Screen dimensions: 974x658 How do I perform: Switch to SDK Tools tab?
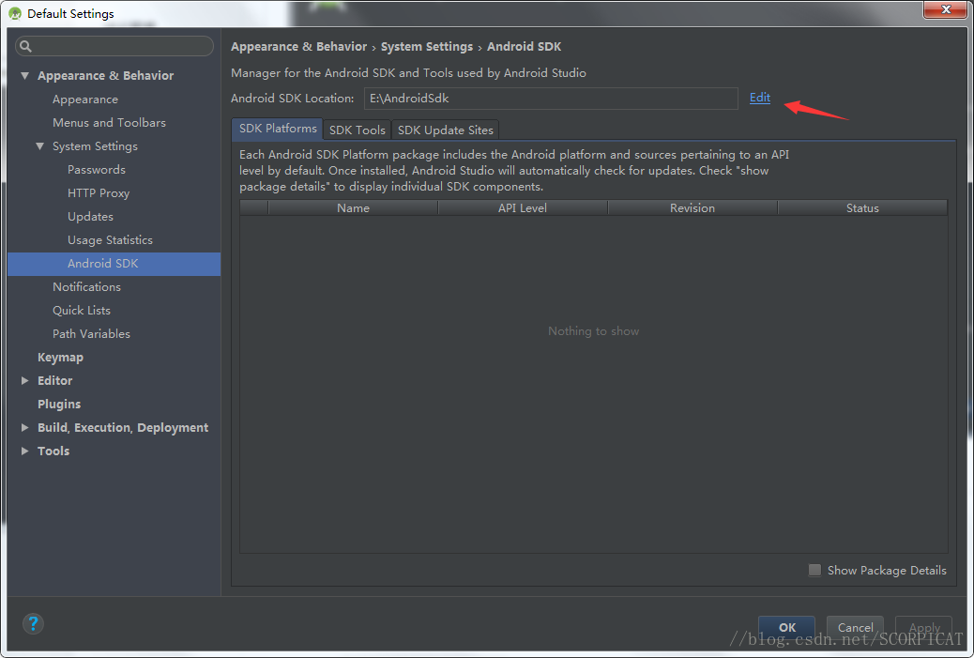click(x=358, y=130)
